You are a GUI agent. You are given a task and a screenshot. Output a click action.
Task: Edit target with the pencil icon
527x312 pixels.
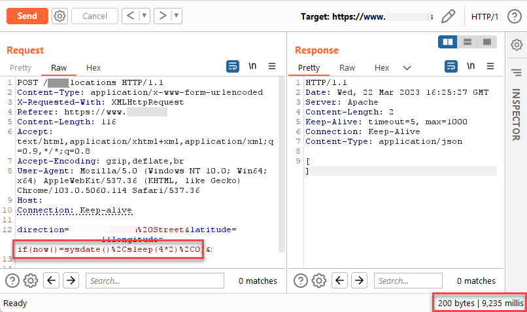(448, 16)
